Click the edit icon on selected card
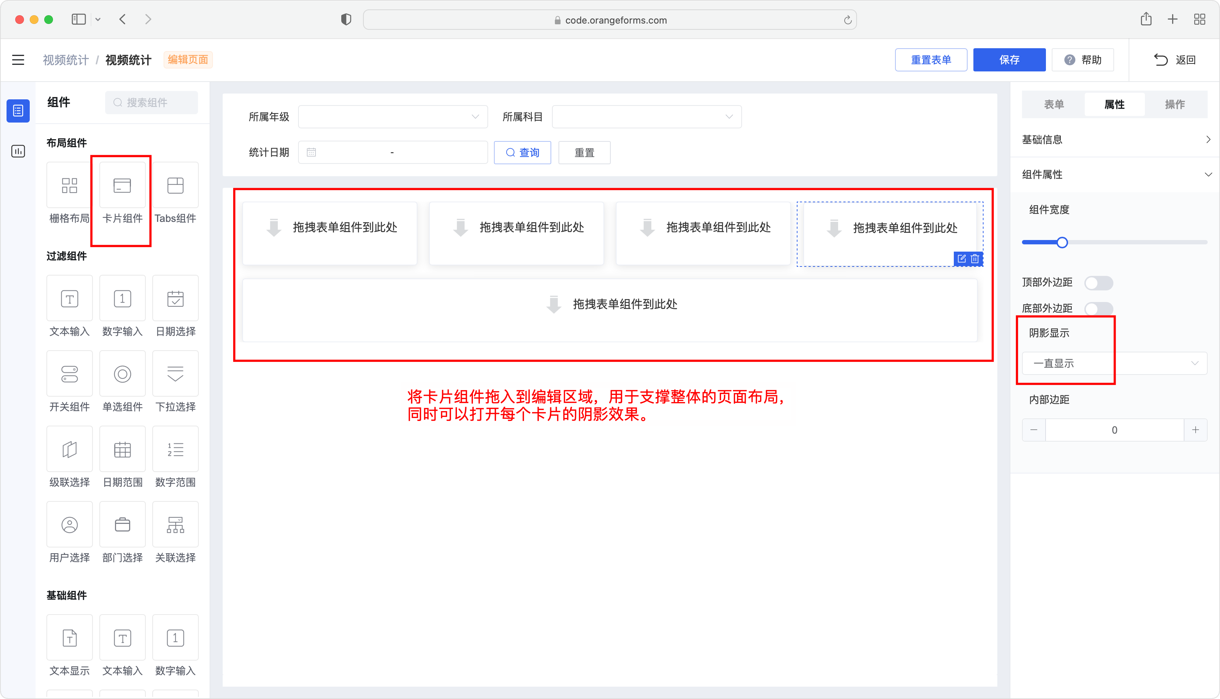The width and height of the screenshot is (1220, 699). 961,259
